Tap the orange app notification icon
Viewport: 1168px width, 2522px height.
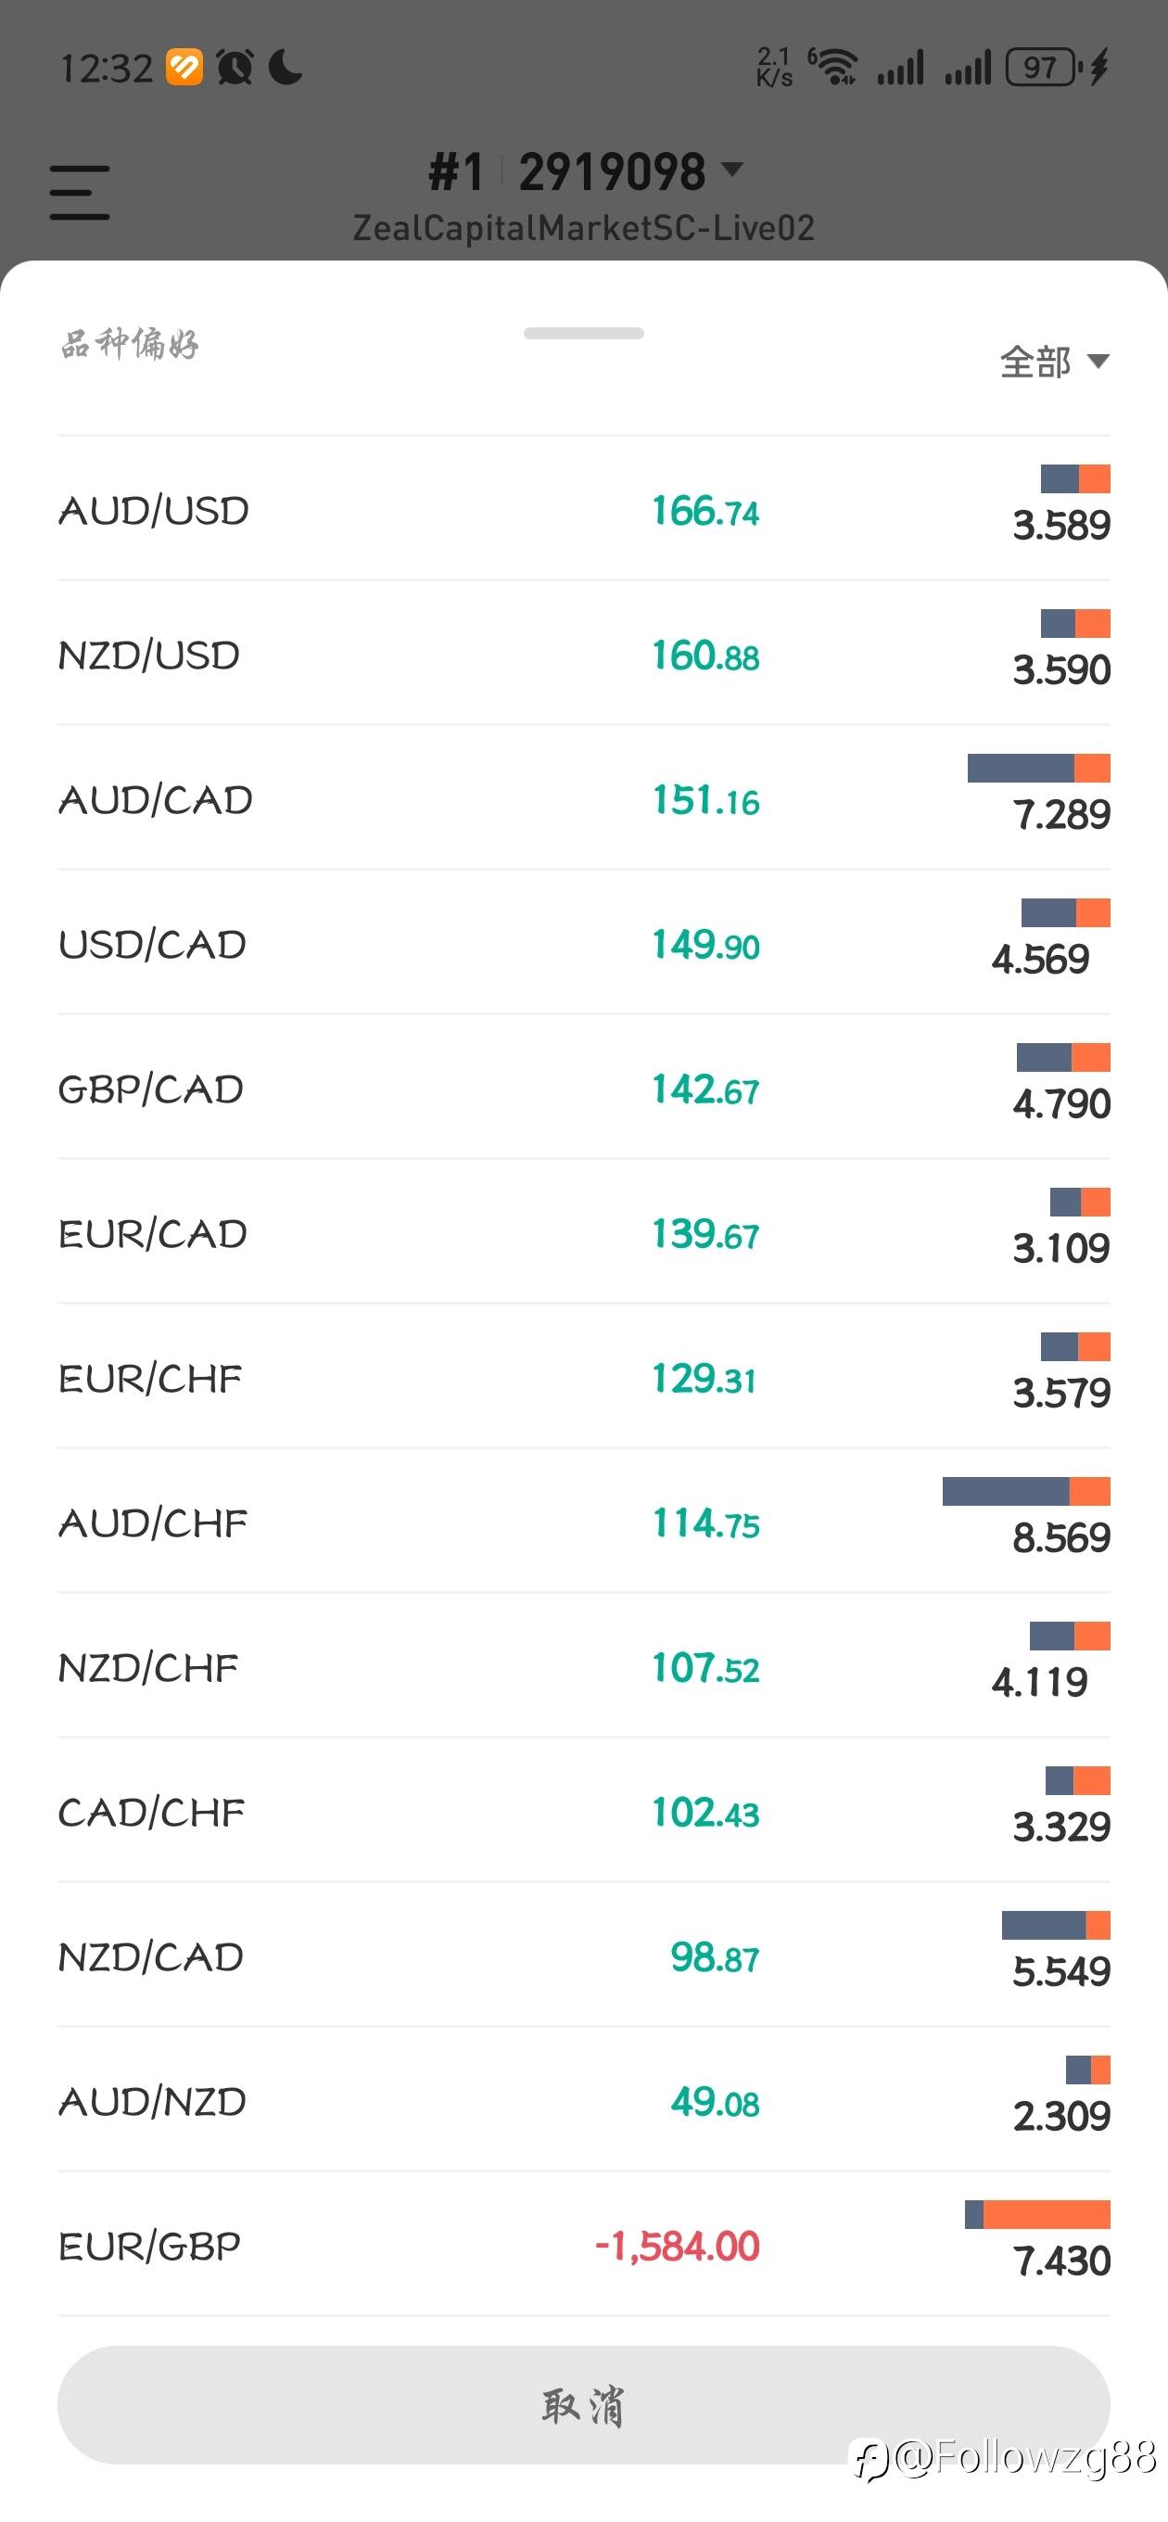click(x=184, y=68)
